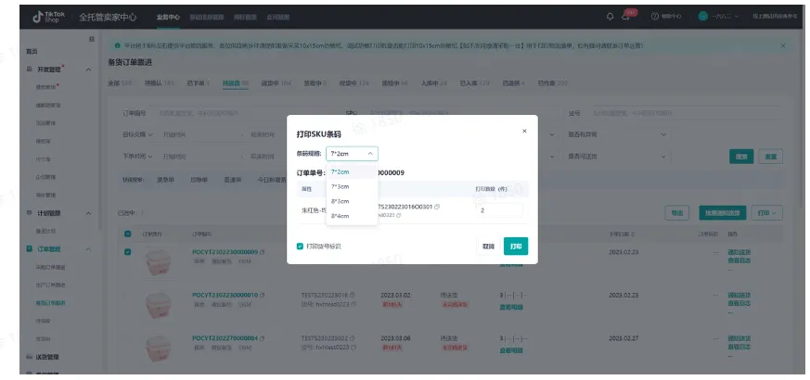Switch to the 待确认 tab
Viewport: 810px width, 380px height.
[159, 83]
